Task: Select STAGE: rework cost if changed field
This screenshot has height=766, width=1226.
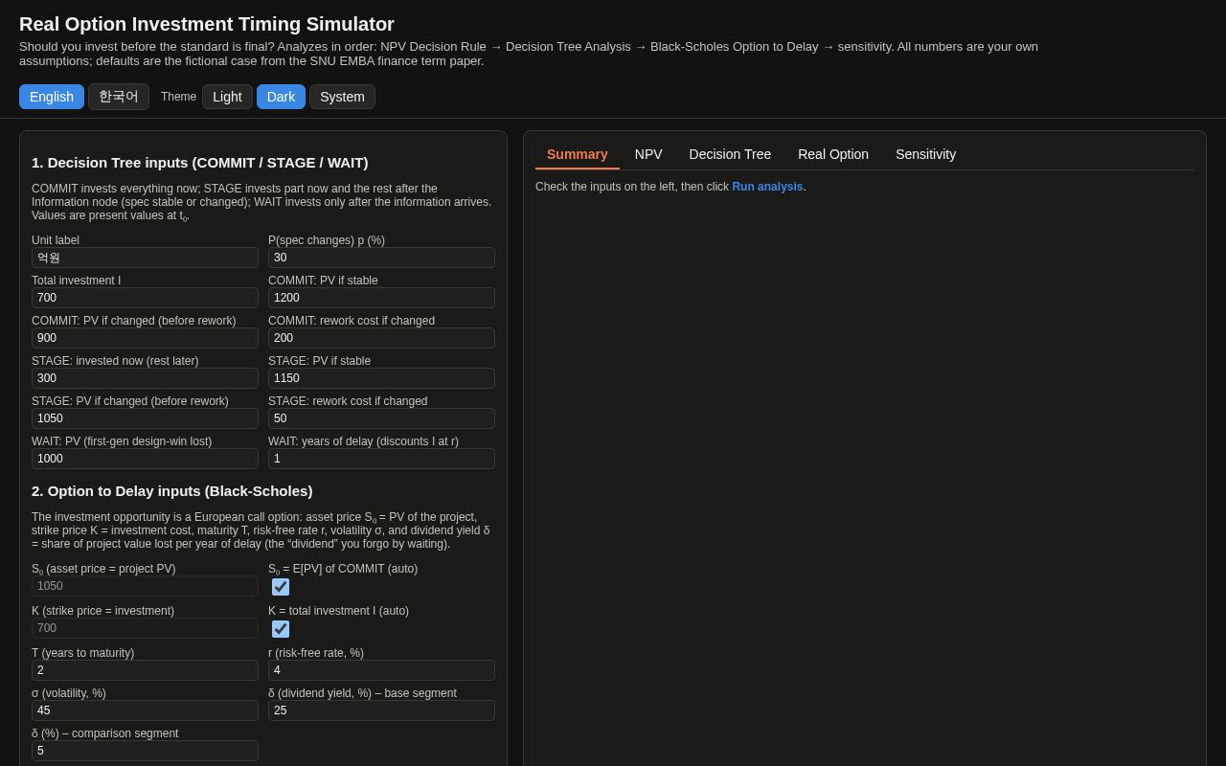Action: (x=381, y=418)
